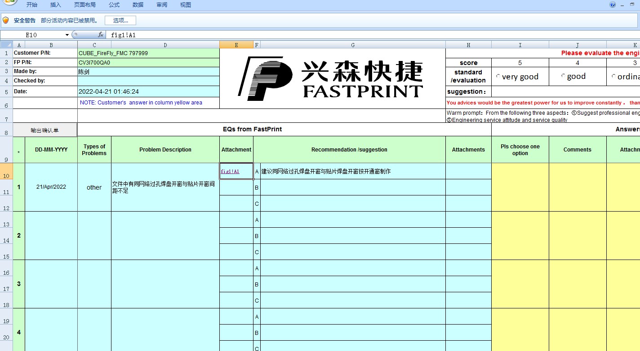The image size is (640, 351).
Task: Select column header G
Action: click(353, 45)
